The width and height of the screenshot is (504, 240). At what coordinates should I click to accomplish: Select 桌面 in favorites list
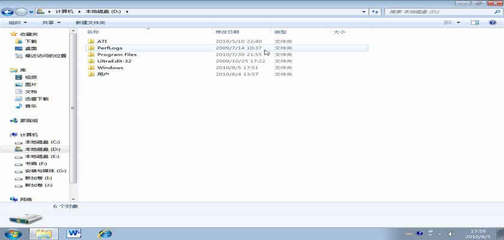[31, 48]
